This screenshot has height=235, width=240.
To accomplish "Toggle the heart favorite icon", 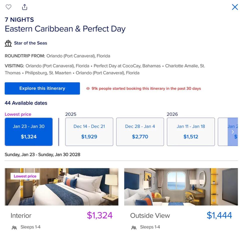I will pyautogui.click(x=8, y=7).
